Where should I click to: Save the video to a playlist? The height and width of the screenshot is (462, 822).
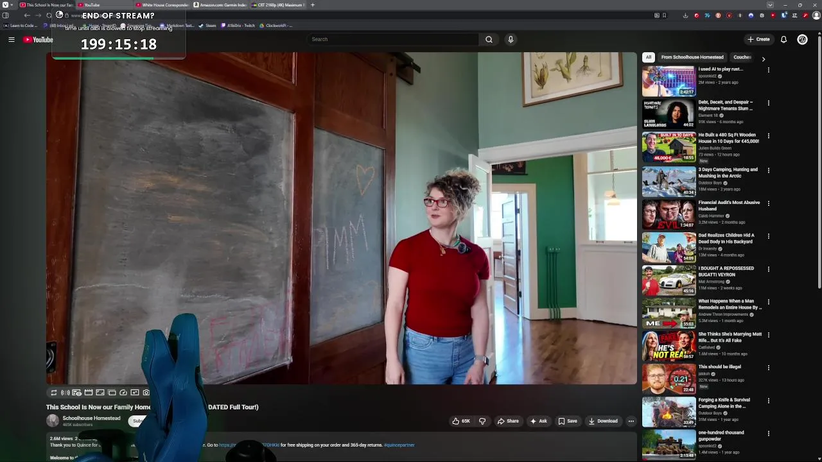coord(568,421)
